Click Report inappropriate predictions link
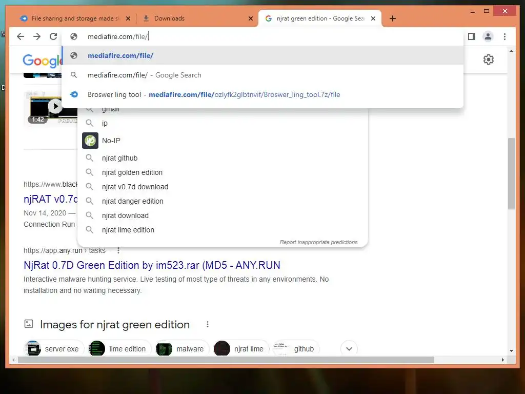 318,242
